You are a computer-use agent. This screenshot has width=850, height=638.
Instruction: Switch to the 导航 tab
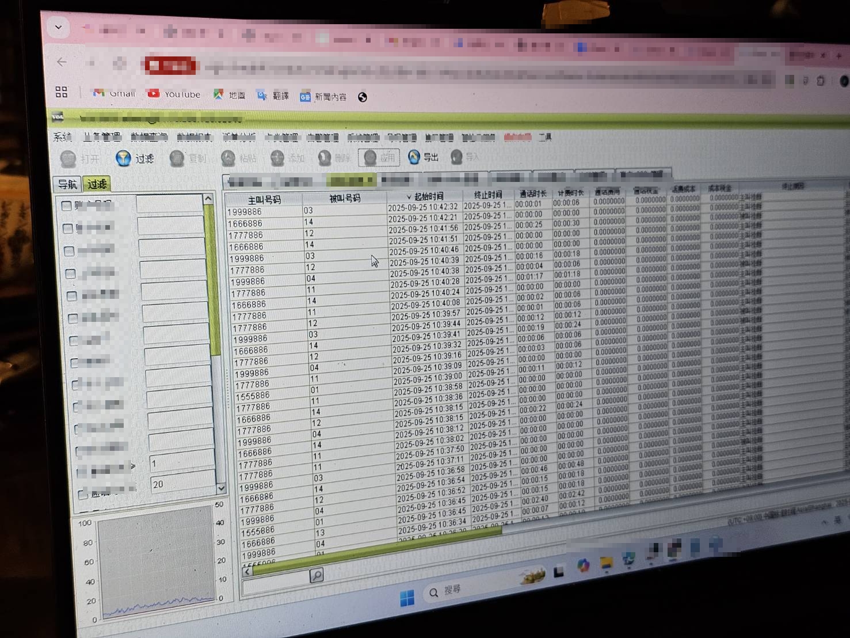tap(67, 184)
